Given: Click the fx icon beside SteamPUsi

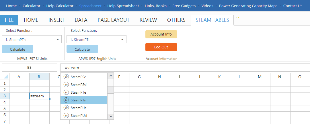Looking at the screenshot, I should click(66, 115).
